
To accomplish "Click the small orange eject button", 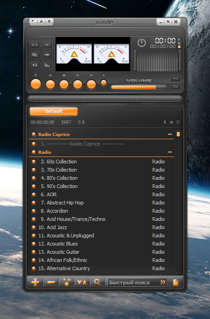I will point(103,83).
